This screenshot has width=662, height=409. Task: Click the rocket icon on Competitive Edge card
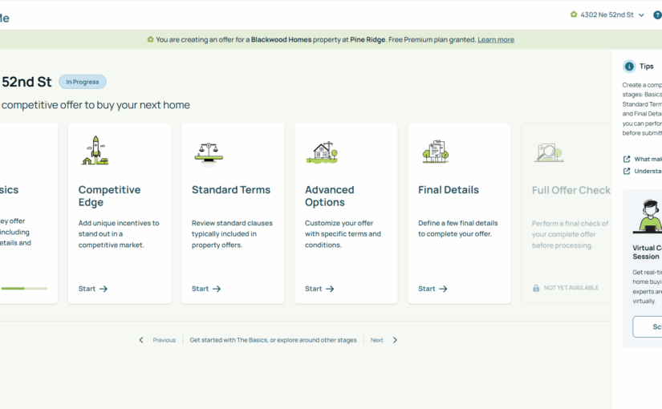[95, 151]
